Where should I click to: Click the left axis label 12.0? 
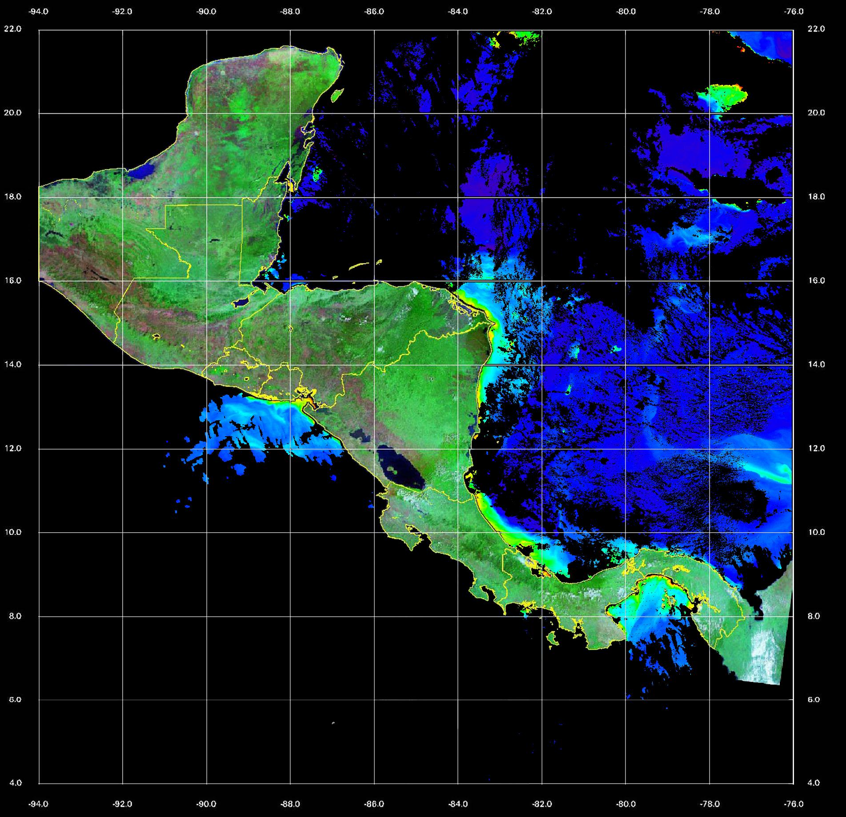point(12,448)
